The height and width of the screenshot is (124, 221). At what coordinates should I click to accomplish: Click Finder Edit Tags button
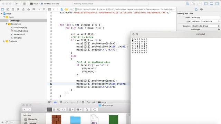coord(95,110)
